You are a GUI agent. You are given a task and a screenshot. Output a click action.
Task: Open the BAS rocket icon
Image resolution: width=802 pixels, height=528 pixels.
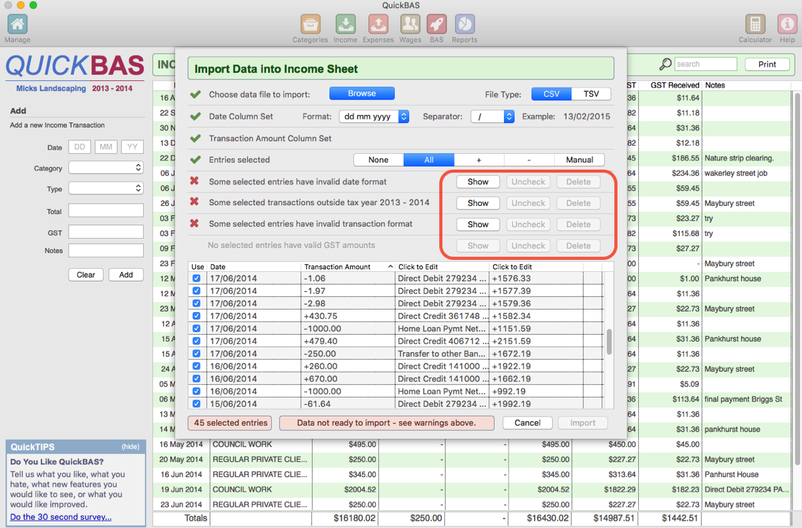[436, 25]
